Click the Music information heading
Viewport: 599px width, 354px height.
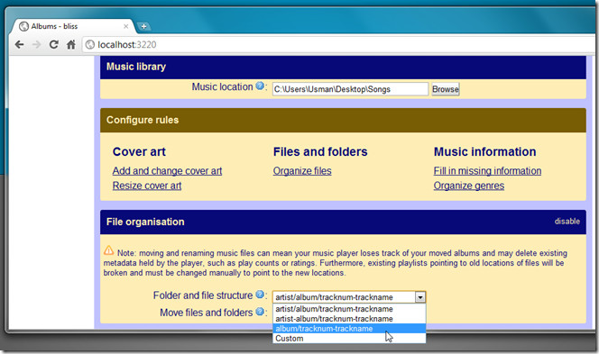[x=484, y=152]
